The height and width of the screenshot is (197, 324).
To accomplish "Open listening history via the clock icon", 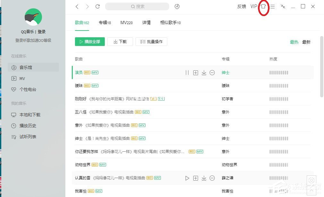I will (177, 6).
